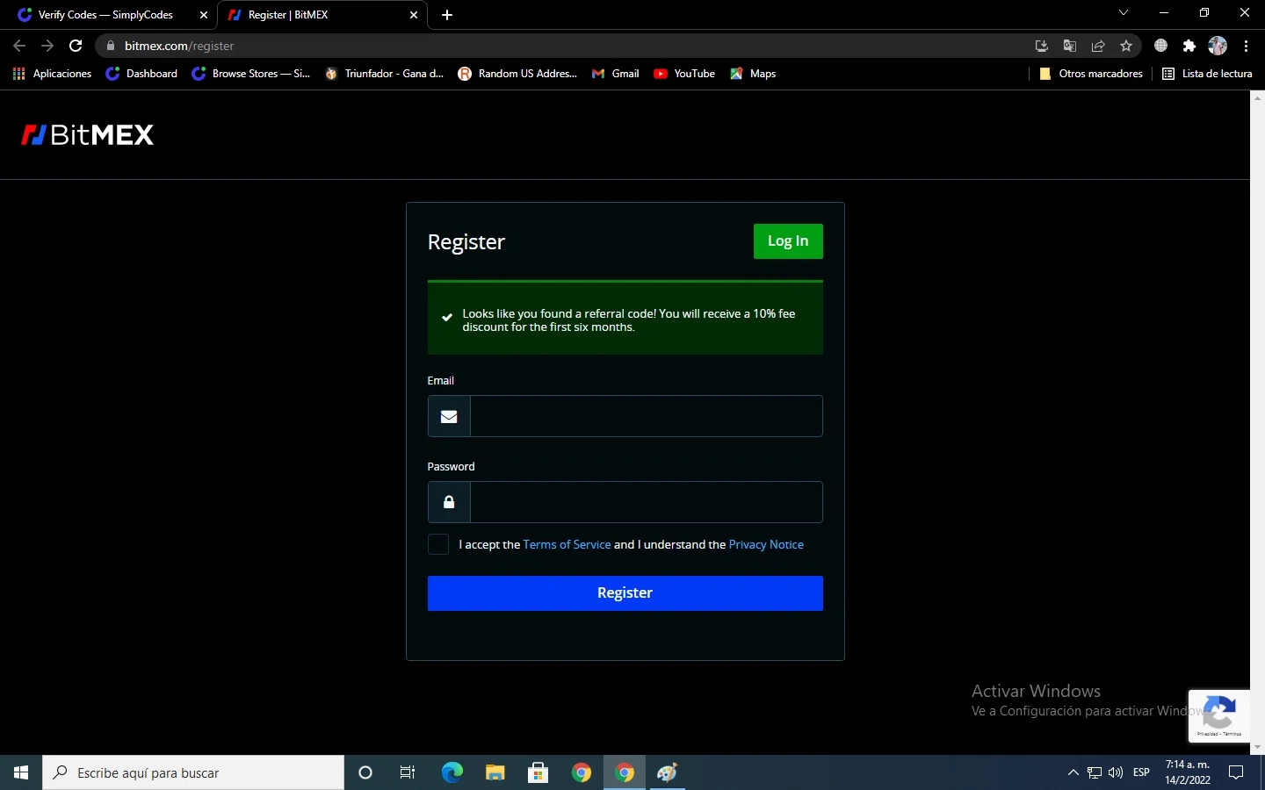Change ESP input language
This screenshot has width=1265, height=790.
pyautogui.click(x=1141, y=772)
